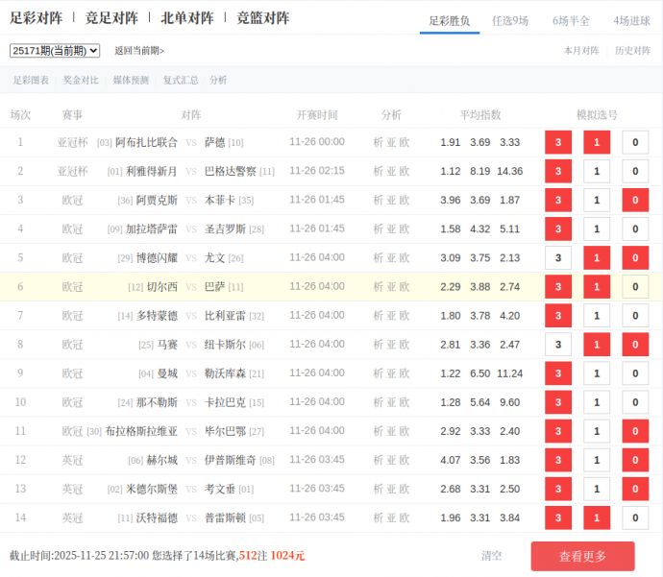Click 返回当前期 link

click(x=139, y=51)
